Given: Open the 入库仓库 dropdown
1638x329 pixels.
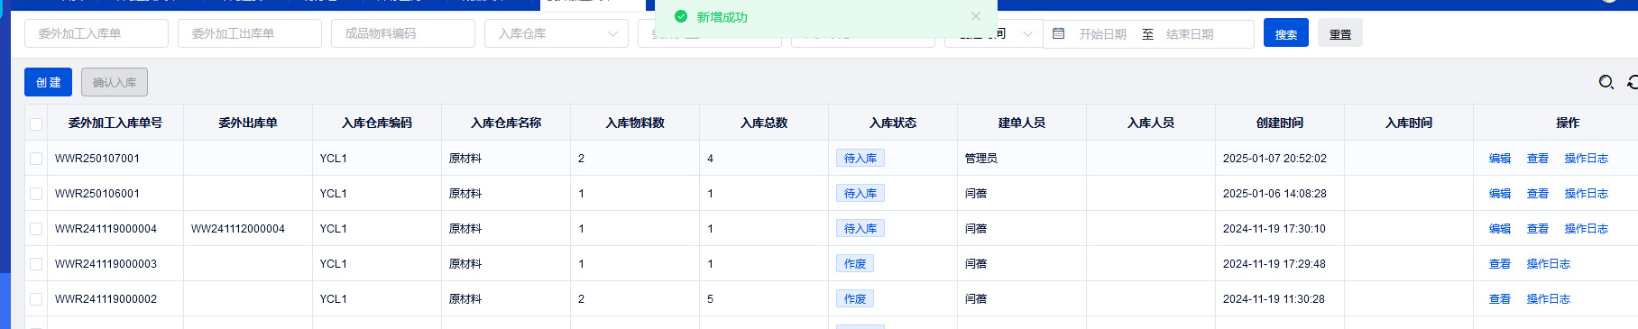Looking at the screenshot, I should coord(557,33).
